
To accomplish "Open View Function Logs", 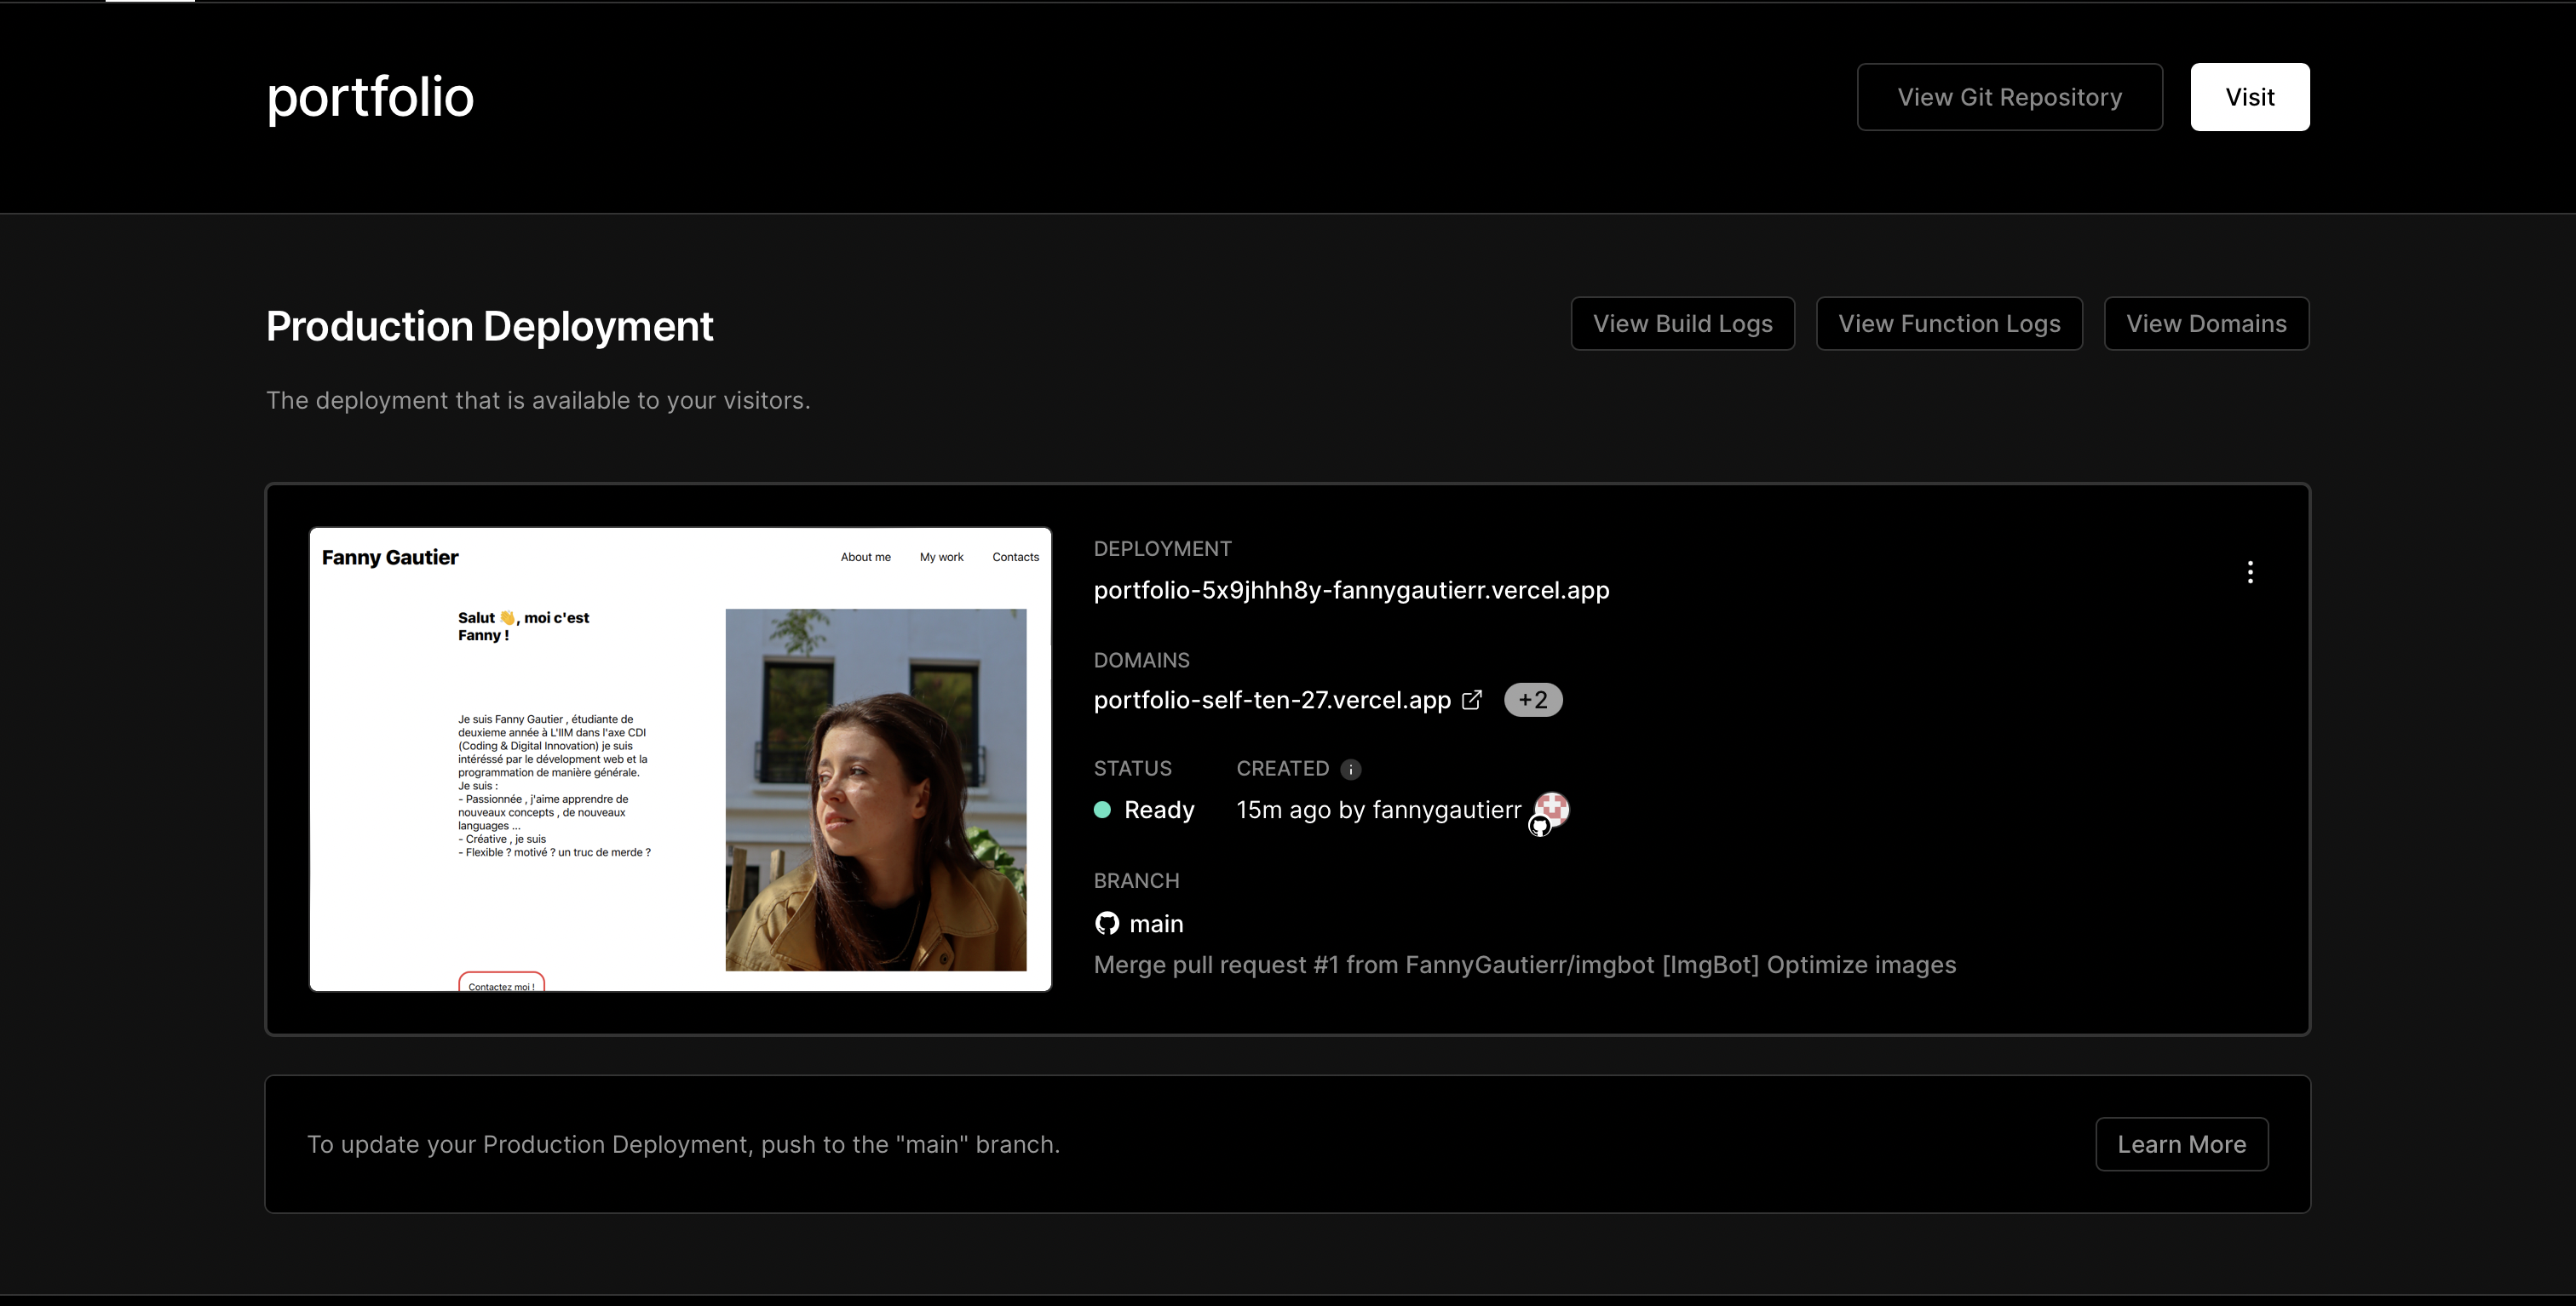I will coord(1948,323).
